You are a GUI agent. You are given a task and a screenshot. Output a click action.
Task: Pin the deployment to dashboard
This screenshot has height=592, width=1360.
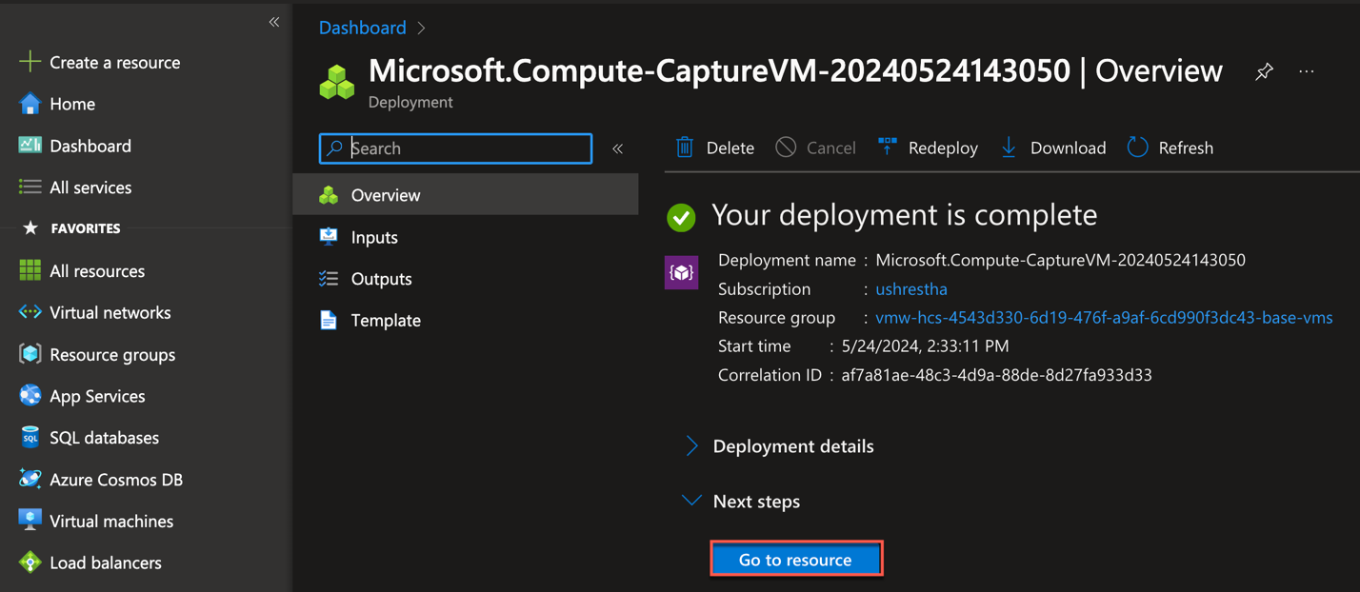1264,71
